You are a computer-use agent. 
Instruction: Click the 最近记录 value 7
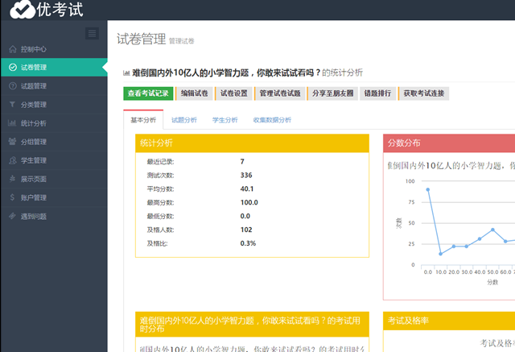pos(242,162)
